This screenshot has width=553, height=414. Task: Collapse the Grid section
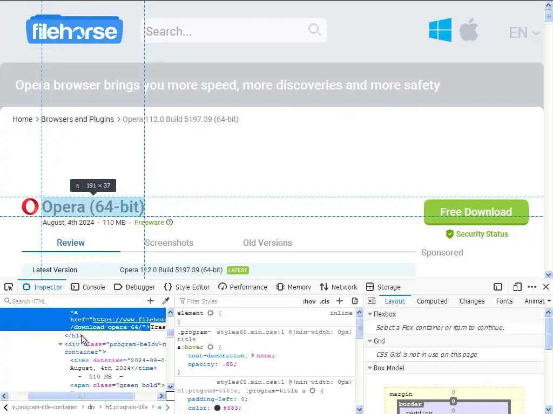(370, 341)
